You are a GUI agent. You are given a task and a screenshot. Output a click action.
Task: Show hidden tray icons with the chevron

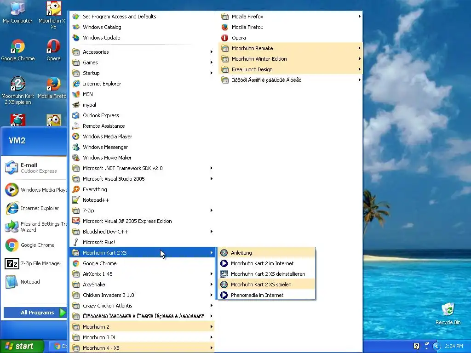437,346
